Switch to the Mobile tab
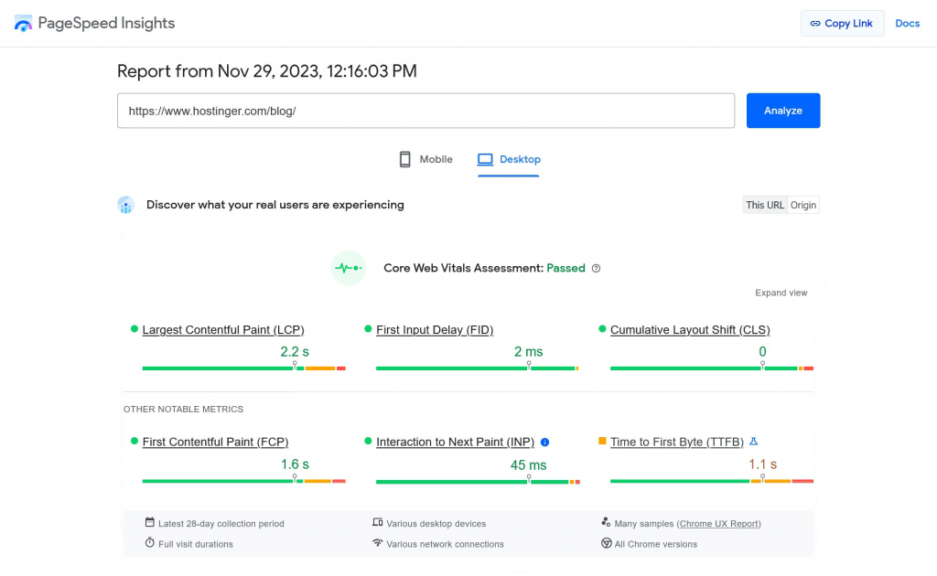 coord(425,159)
